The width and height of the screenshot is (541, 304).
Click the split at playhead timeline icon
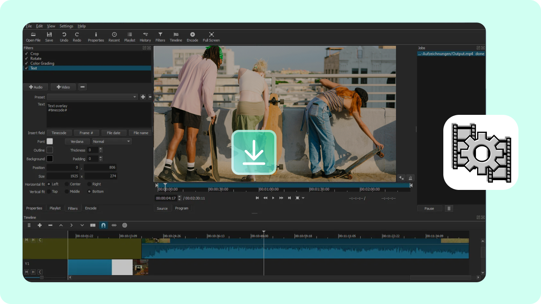(93, 225)
